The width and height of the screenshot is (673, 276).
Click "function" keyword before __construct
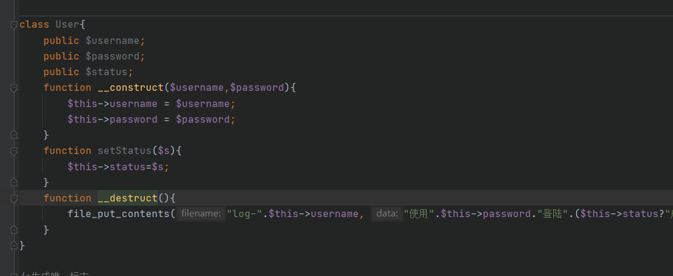67,87
